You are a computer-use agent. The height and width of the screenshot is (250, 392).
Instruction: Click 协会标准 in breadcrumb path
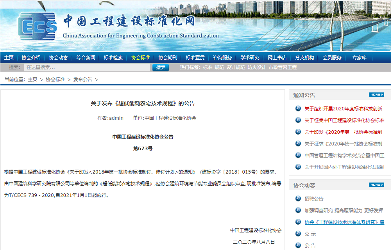click(55, 79)
